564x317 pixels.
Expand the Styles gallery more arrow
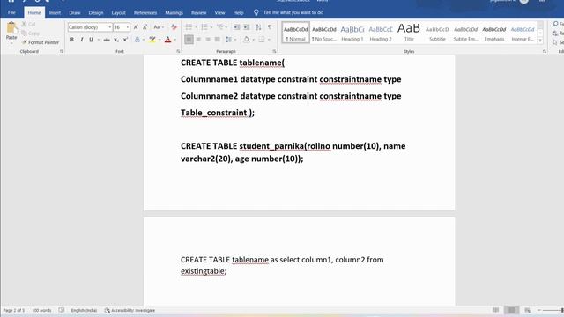pos(540,41)
